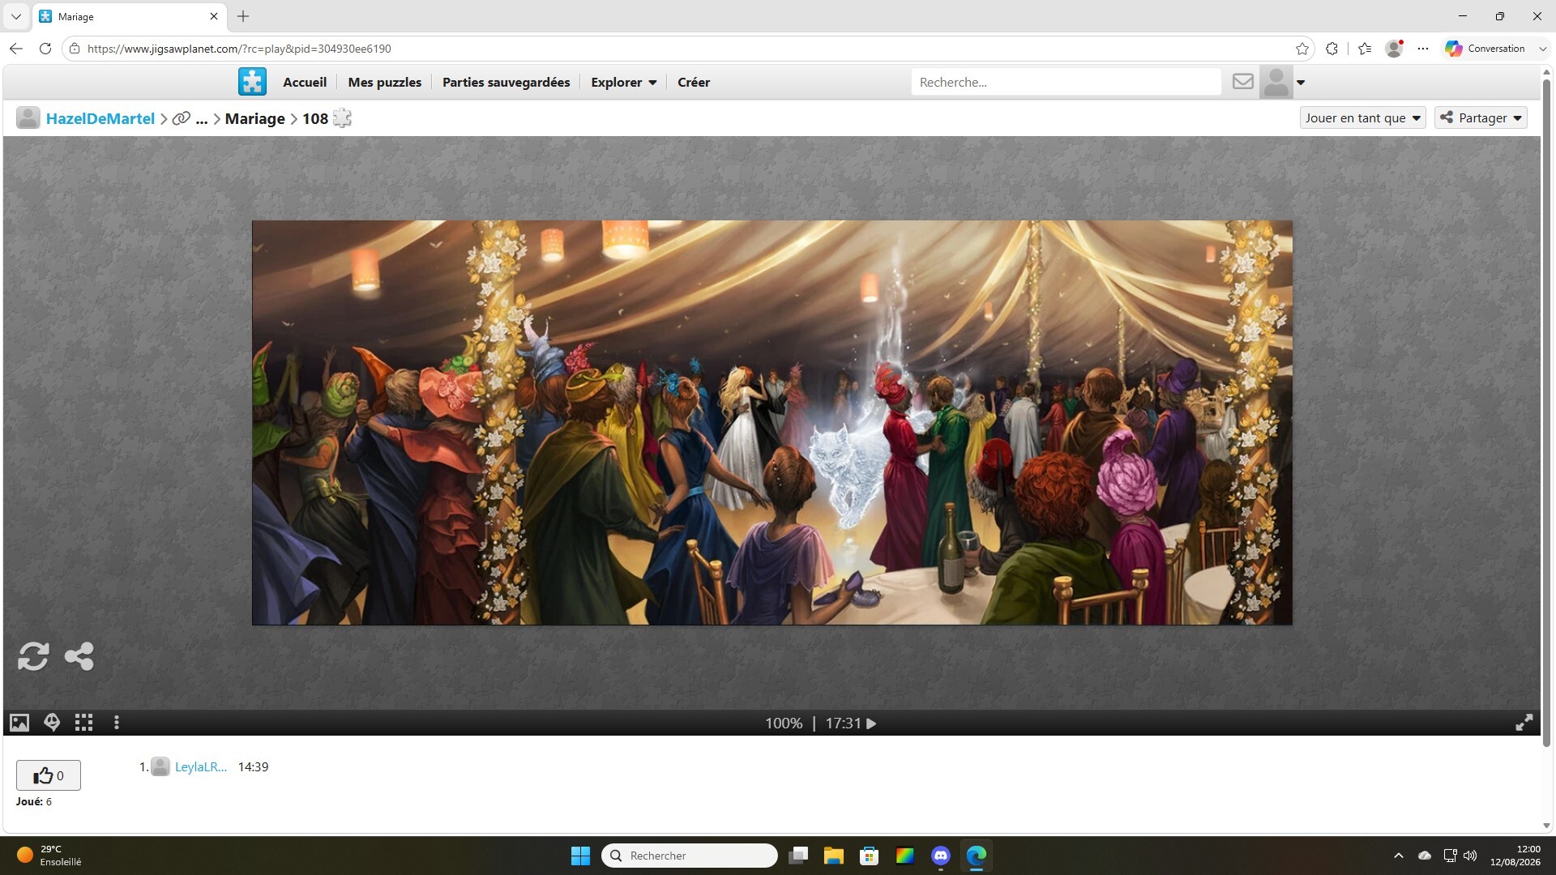Open the 'Jouer en tant que' dropdown
The width and height of the screenshot is (1556, 875).
pyautogui.click(x=1362, y=117)
